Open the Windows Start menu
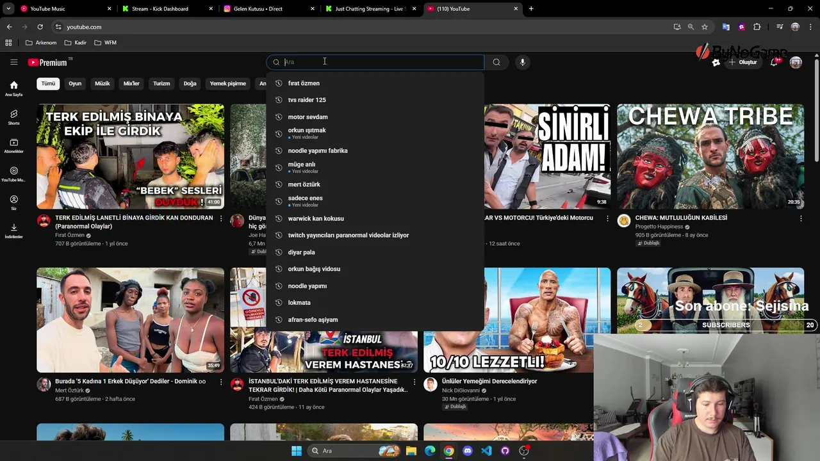Screen dimensions: 820x461 [x=297, y=451]
